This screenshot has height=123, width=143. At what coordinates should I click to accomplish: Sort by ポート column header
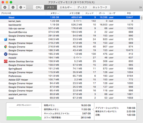(102, 13)
